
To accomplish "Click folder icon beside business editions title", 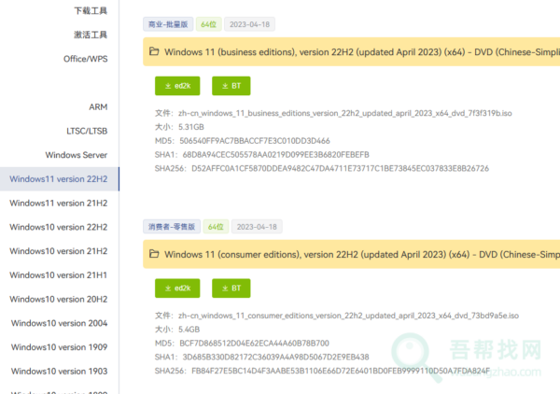I will click(155, 52).
